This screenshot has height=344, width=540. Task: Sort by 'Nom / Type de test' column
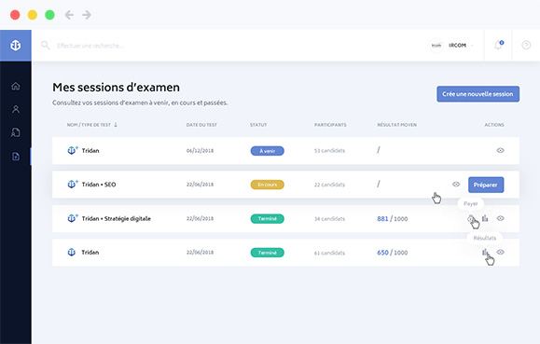click(x=92, y=125)
